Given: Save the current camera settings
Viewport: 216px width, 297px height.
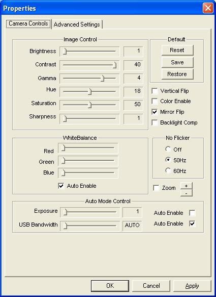Looking at the screenshot, I should [177, 62].
